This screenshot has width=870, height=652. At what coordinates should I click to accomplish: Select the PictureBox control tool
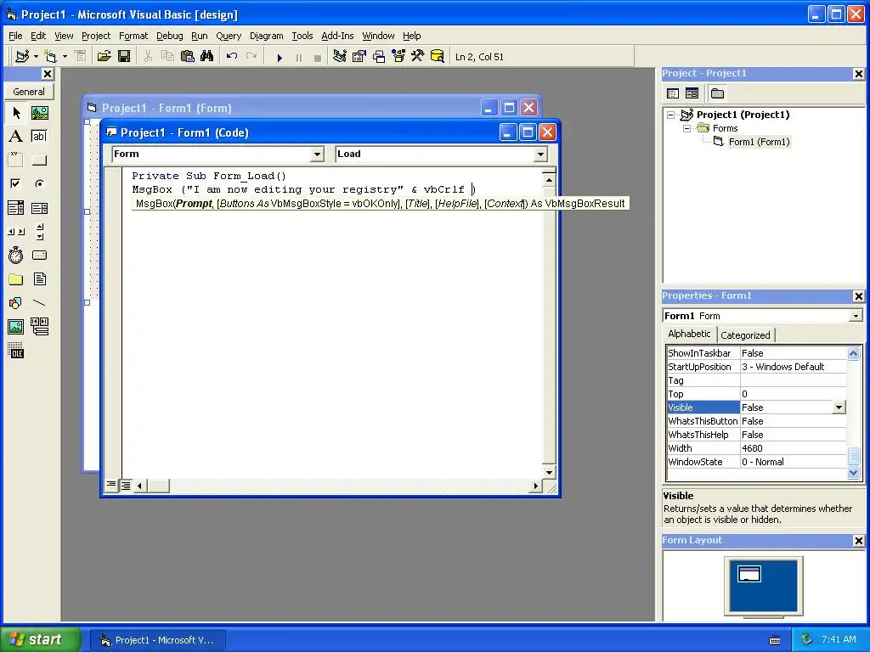click(39, 113)
